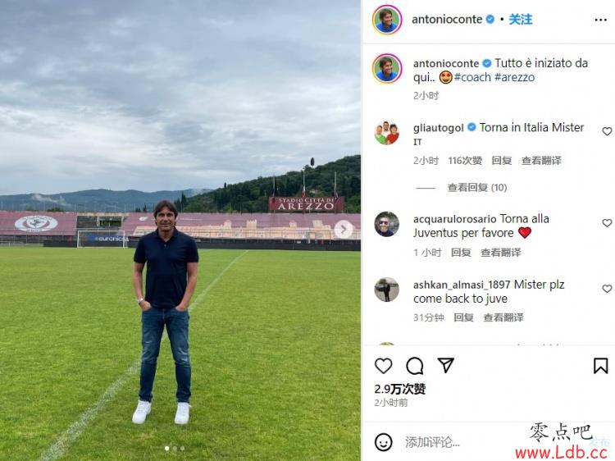The height and width of the screenshot is (461, 615).
Task: Like the post with the heart icon
Action: coord(383,366)
